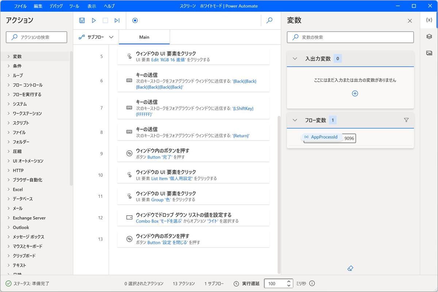Expand the Excel action group

[8, 189]
